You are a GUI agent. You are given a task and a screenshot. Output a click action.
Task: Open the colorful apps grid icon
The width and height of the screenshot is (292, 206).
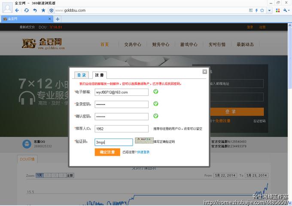click(278, 10)
